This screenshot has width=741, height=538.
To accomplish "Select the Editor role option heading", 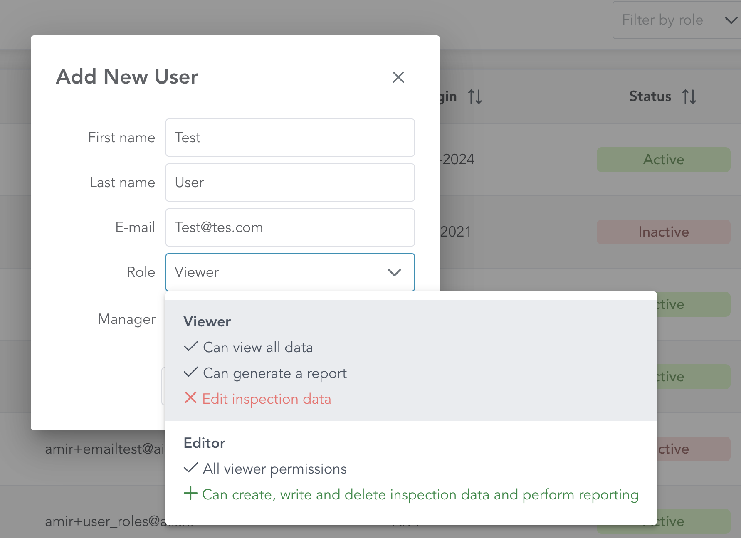I will click(204, 443).
